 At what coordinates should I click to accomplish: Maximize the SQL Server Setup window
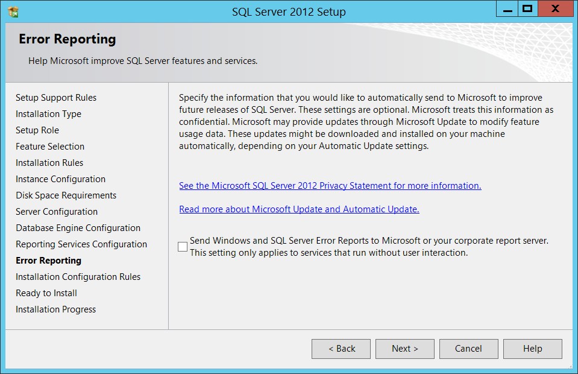[528, 9]
